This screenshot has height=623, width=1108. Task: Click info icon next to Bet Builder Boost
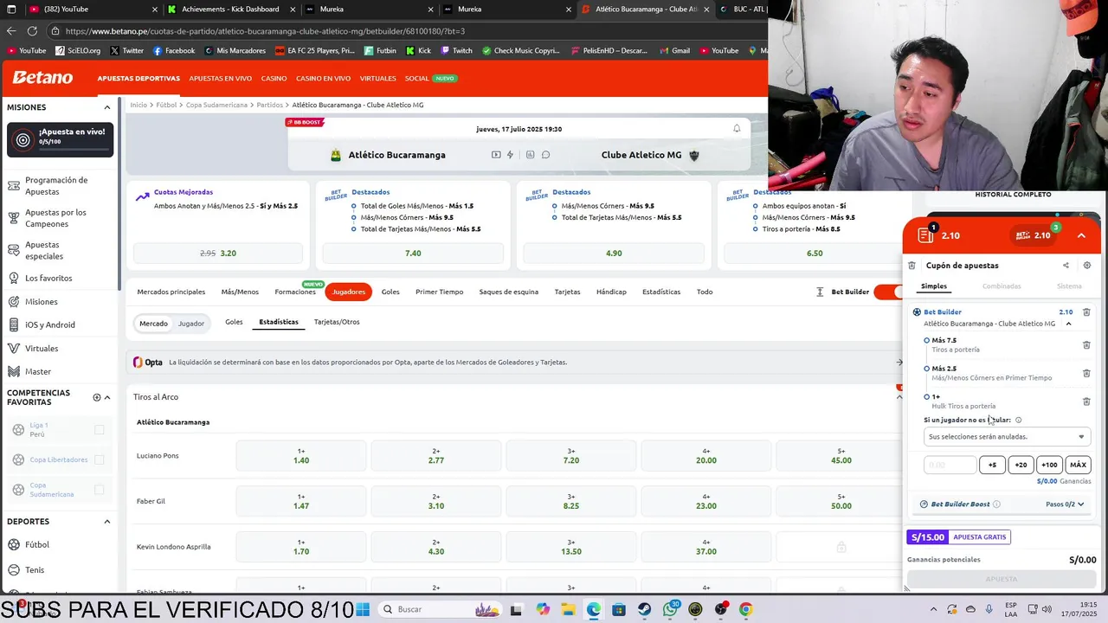[x=996, y=504]
